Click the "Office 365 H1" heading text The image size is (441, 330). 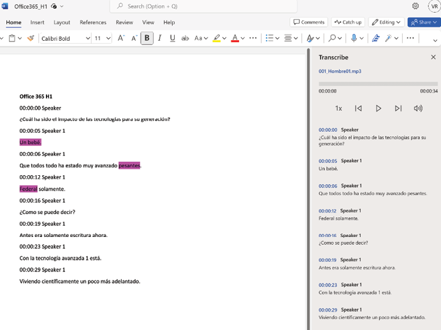[36, 96]
